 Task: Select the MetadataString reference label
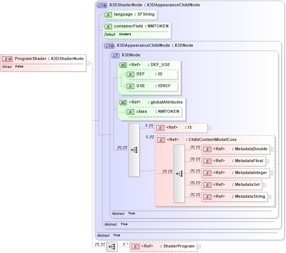(x=239, y=197)
